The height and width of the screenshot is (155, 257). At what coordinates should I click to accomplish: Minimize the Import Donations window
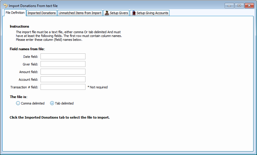click(229, 6)
